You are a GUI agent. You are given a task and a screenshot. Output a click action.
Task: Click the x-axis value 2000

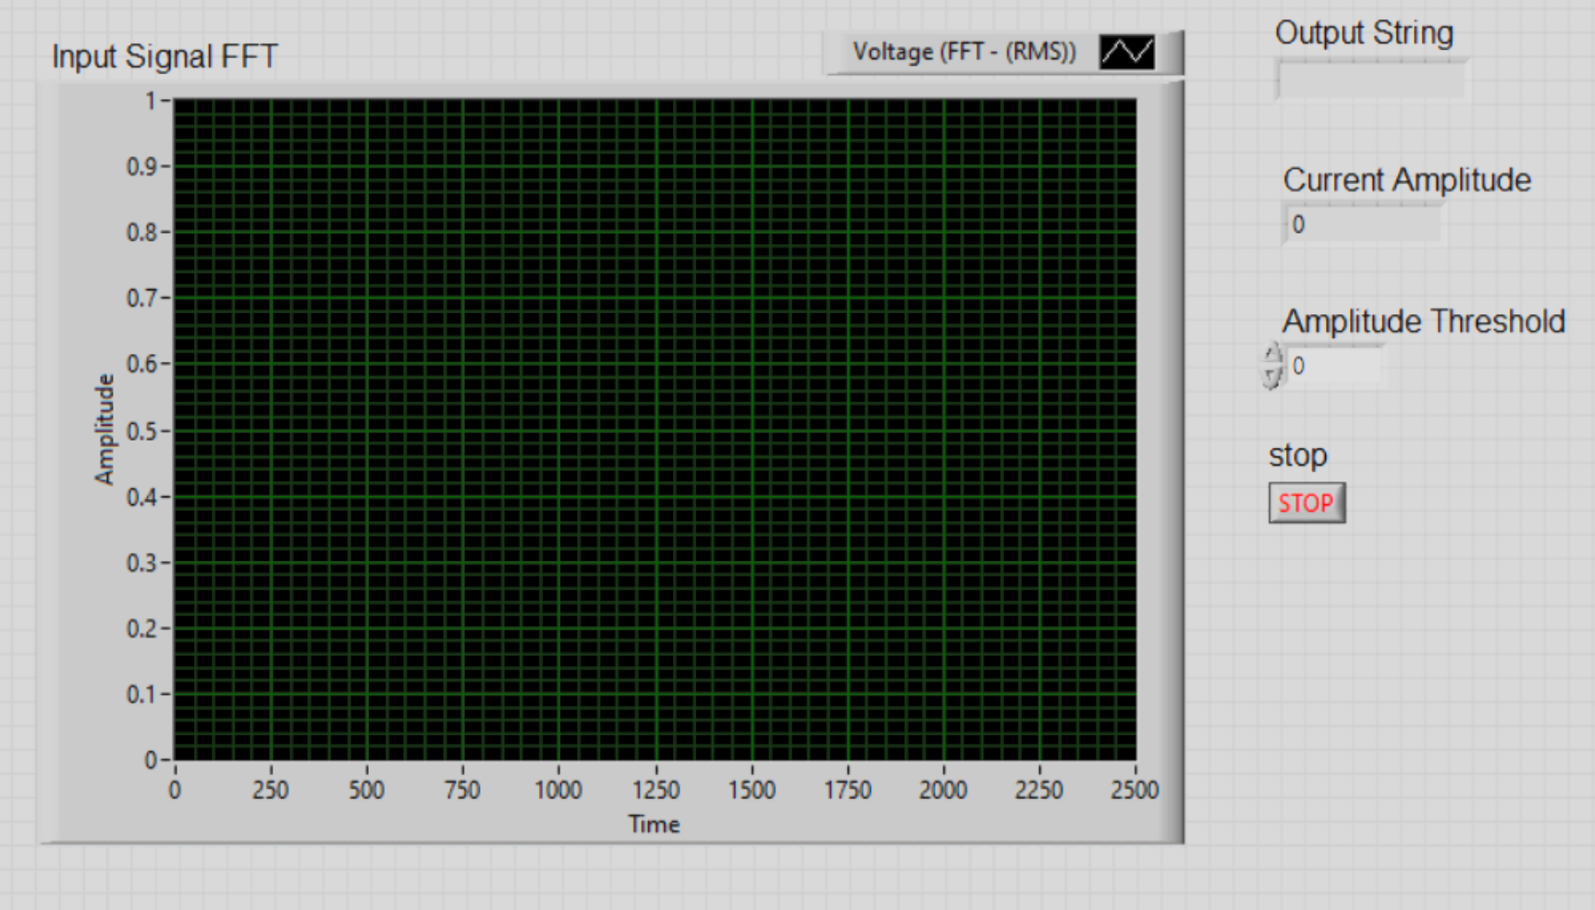pyautogui.click(x=943, y=790)
